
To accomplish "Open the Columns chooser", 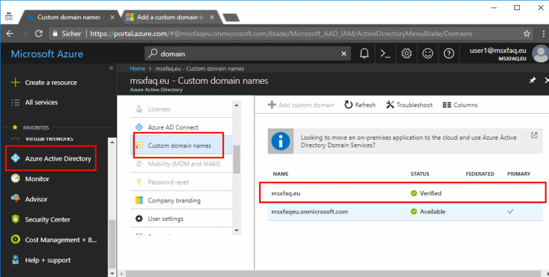I will [460, 105].
